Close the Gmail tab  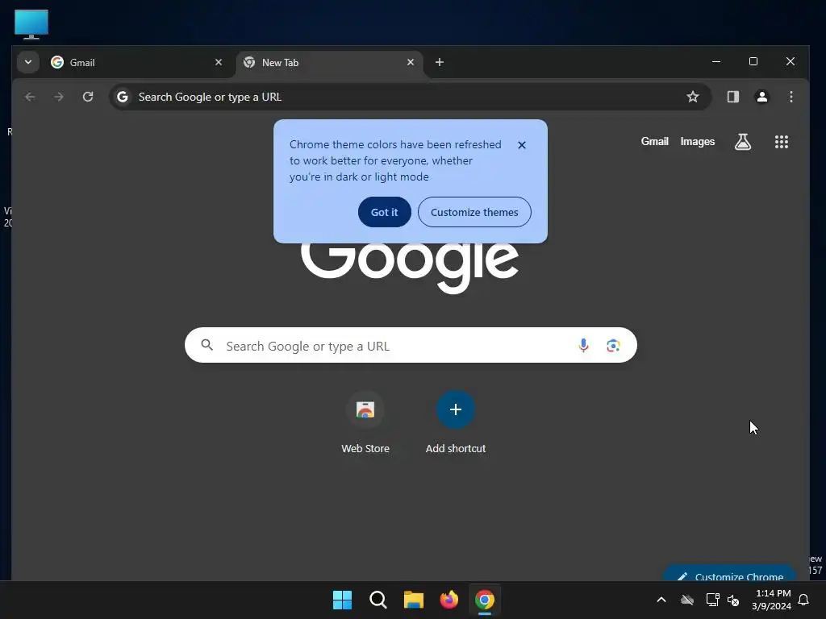click(219, 62)
